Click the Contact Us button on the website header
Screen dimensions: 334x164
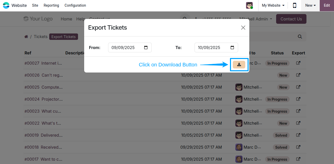coord(291,19)
